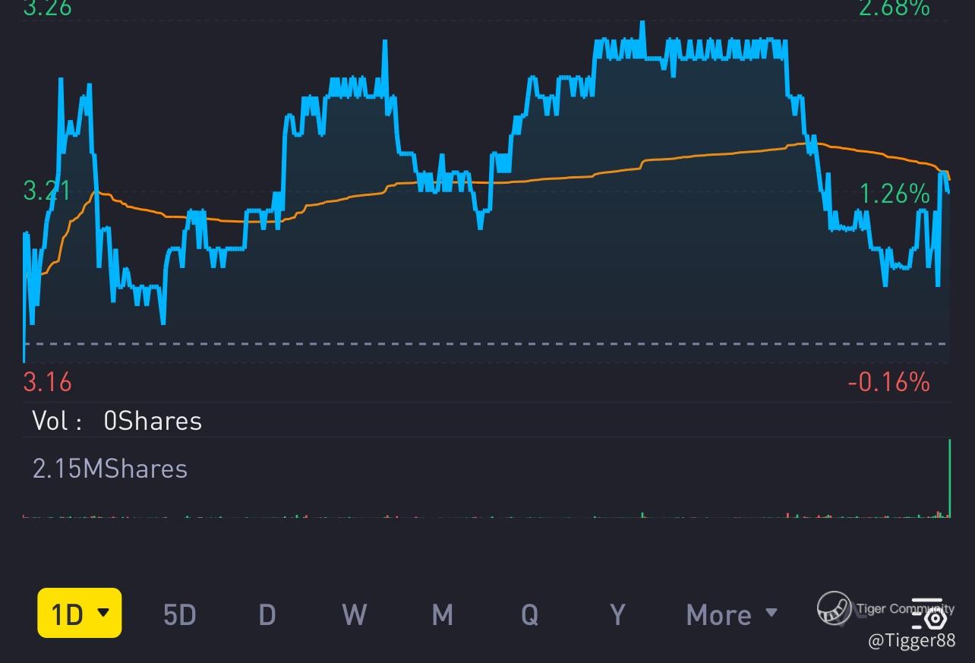Select the Q quarterly chart tab

(529, 614)
